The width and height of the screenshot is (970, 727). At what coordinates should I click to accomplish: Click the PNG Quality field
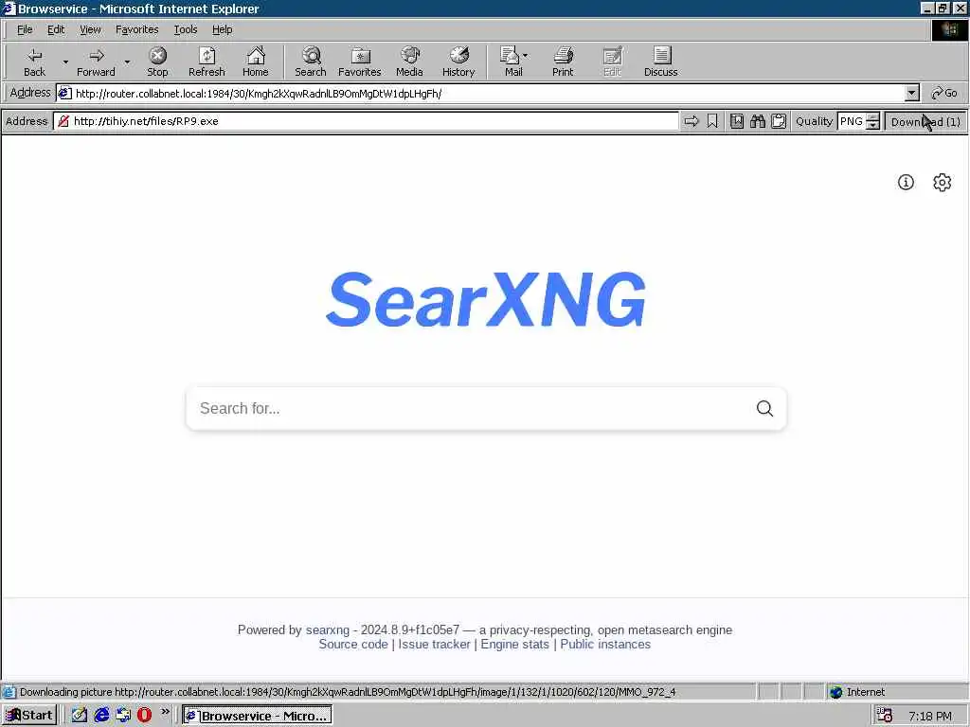coord(852,121)
